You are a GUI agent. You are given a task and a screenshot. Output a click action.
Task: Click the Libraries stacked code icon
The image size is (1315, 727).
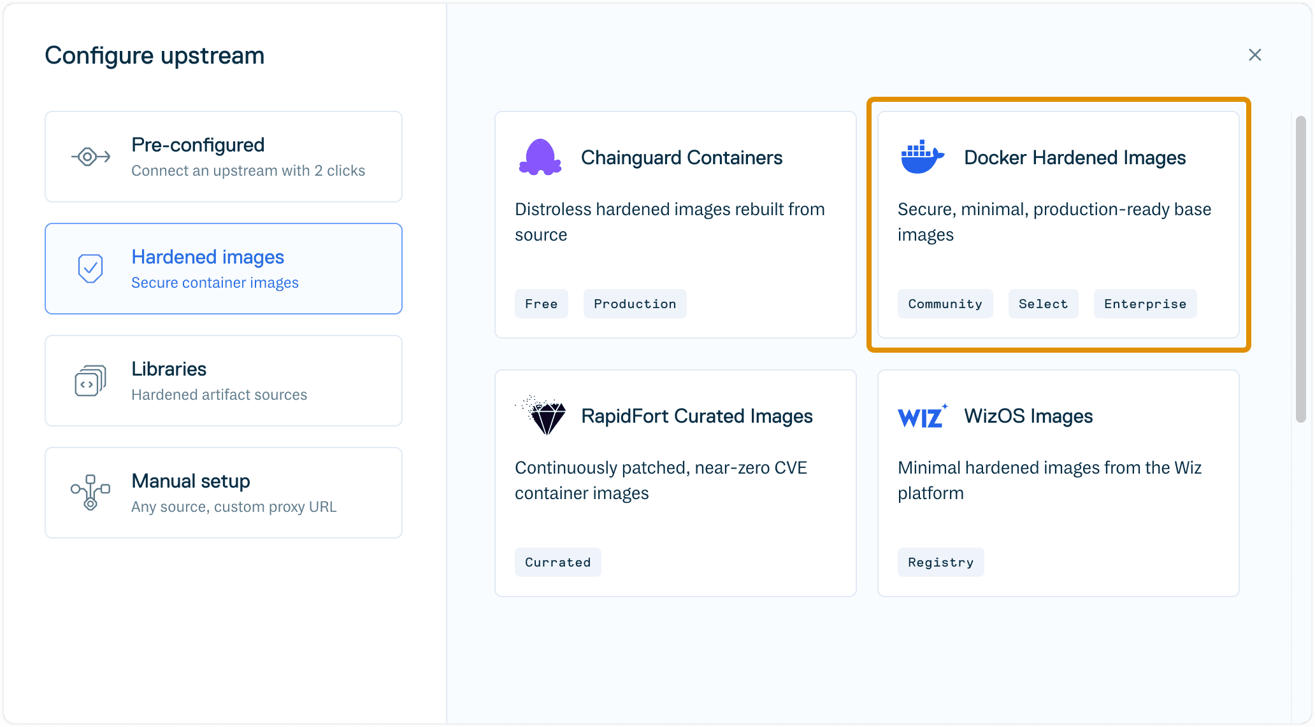pos(90,381)
